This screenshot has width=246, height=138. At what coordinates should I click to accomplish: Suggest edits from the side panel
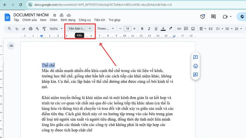coord(195,75)
